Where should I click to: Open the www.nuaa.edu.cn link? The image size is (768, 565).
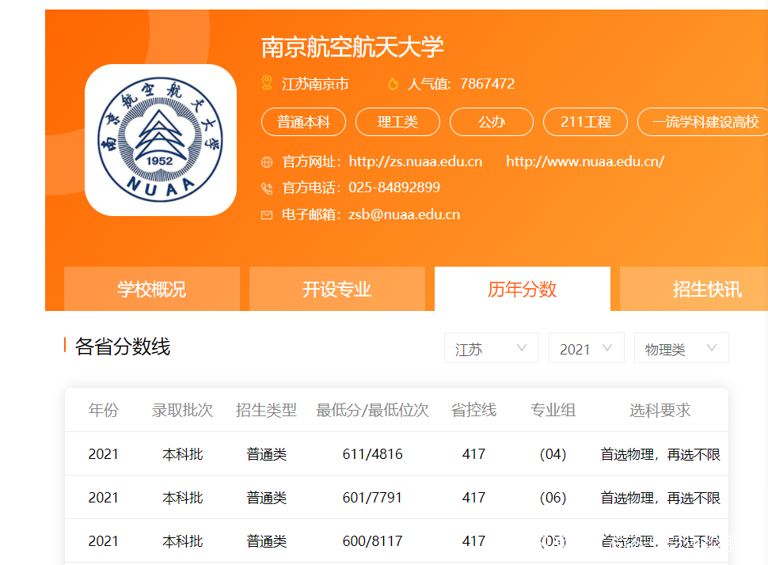[585, 161]
